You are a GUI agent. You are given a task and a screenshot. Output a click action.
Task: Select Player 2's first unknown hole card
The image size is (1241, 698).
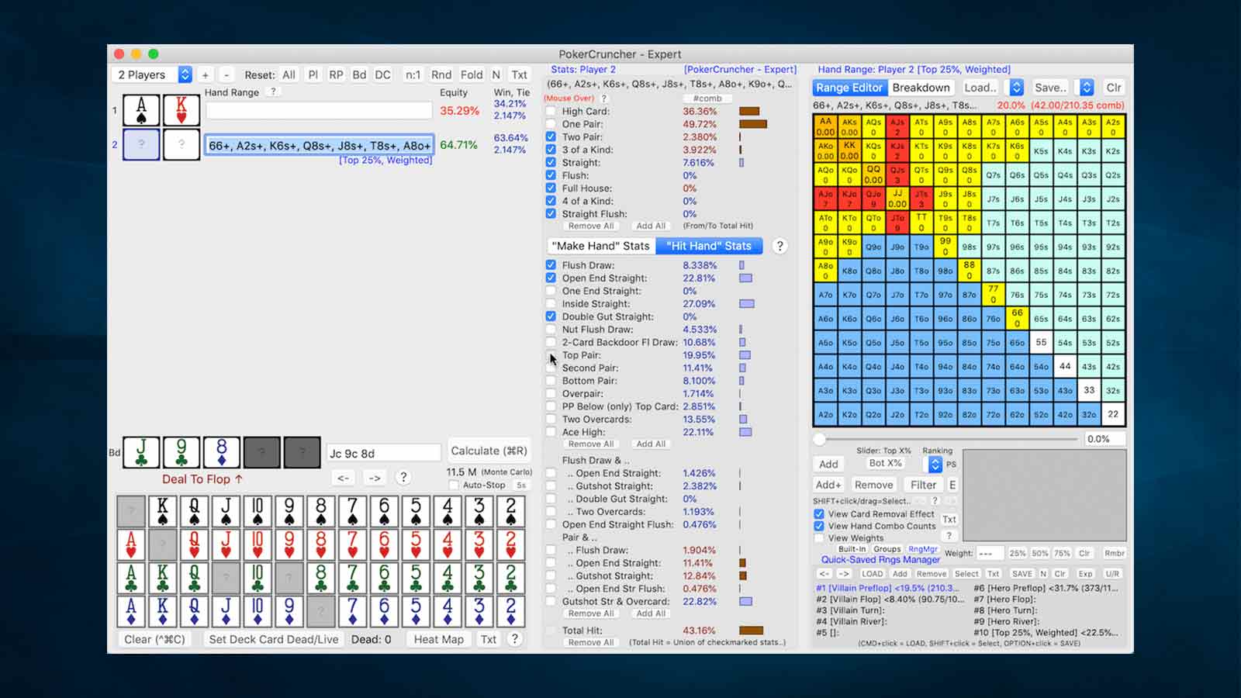(141, 144)
